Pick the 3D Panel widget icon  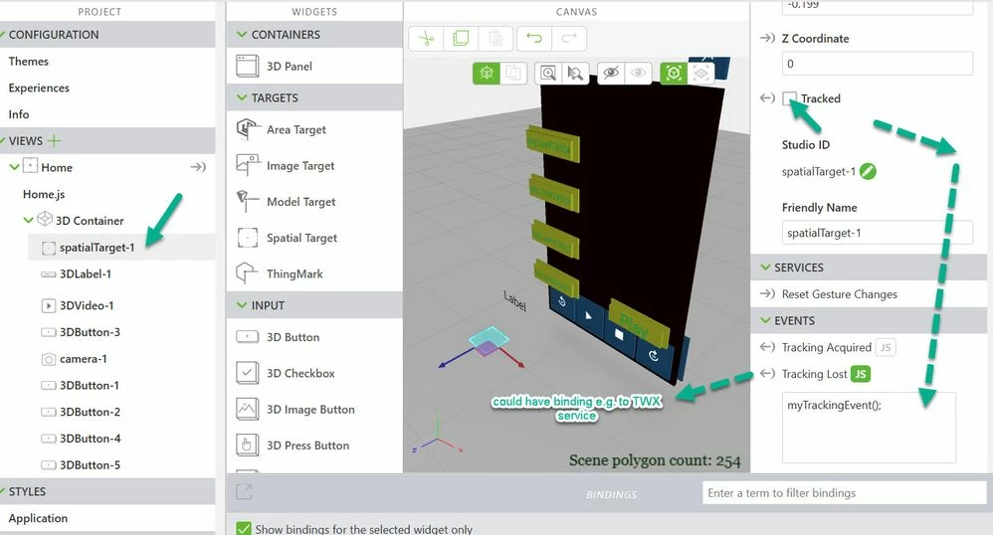tap(247, 66)
